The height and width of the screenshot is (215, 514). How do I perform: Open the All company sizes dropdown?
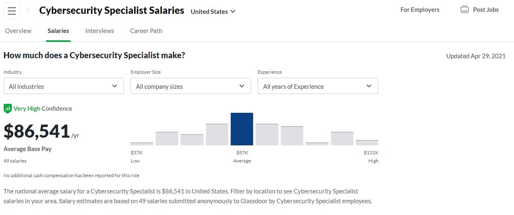(190, 86)
